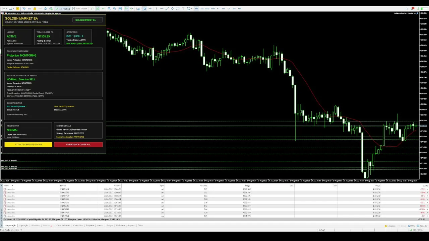
Task: Switch to the D1 timeframe
Action: pyautogui.click(x=229, y=9)
